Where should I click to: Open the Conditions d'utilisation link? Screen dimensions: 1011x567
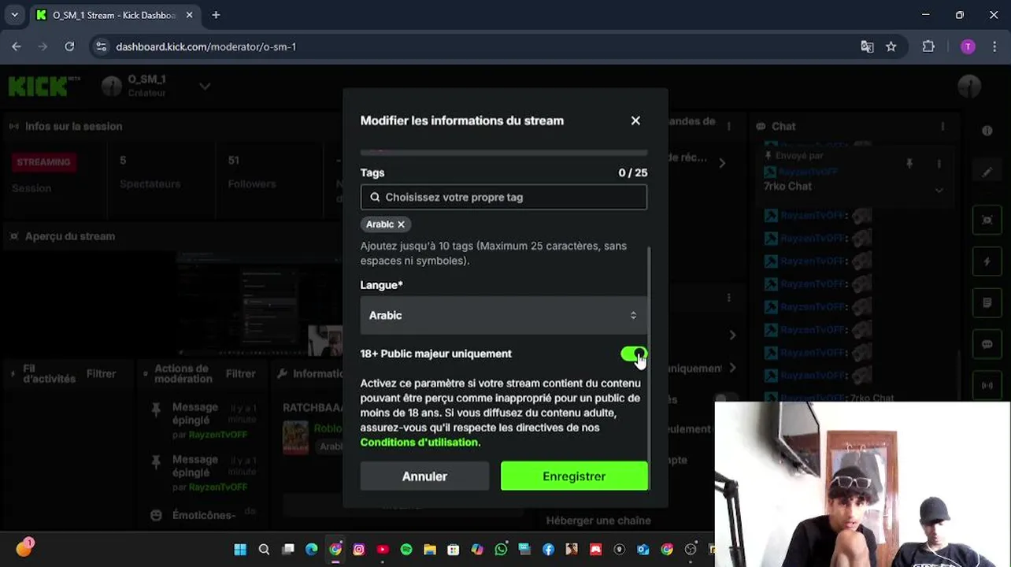tap(419, 443)
